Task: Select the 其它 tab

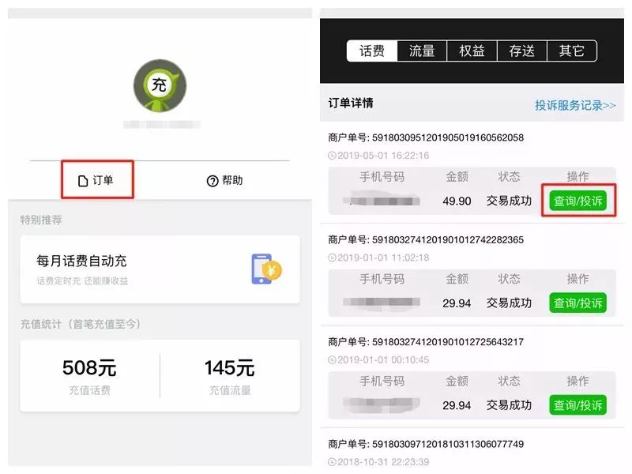Action: 572,50
